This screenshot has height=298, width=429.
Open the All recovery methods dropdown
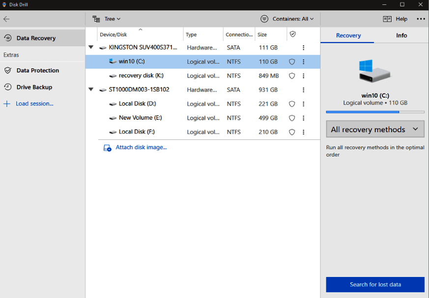375,130
